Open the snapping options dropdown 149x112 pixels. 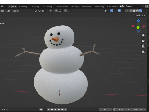(60, 11)
